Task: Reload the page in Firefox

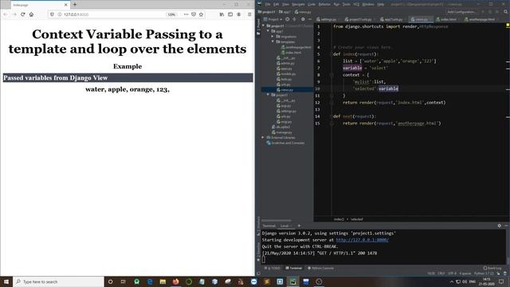Action: 23,14
